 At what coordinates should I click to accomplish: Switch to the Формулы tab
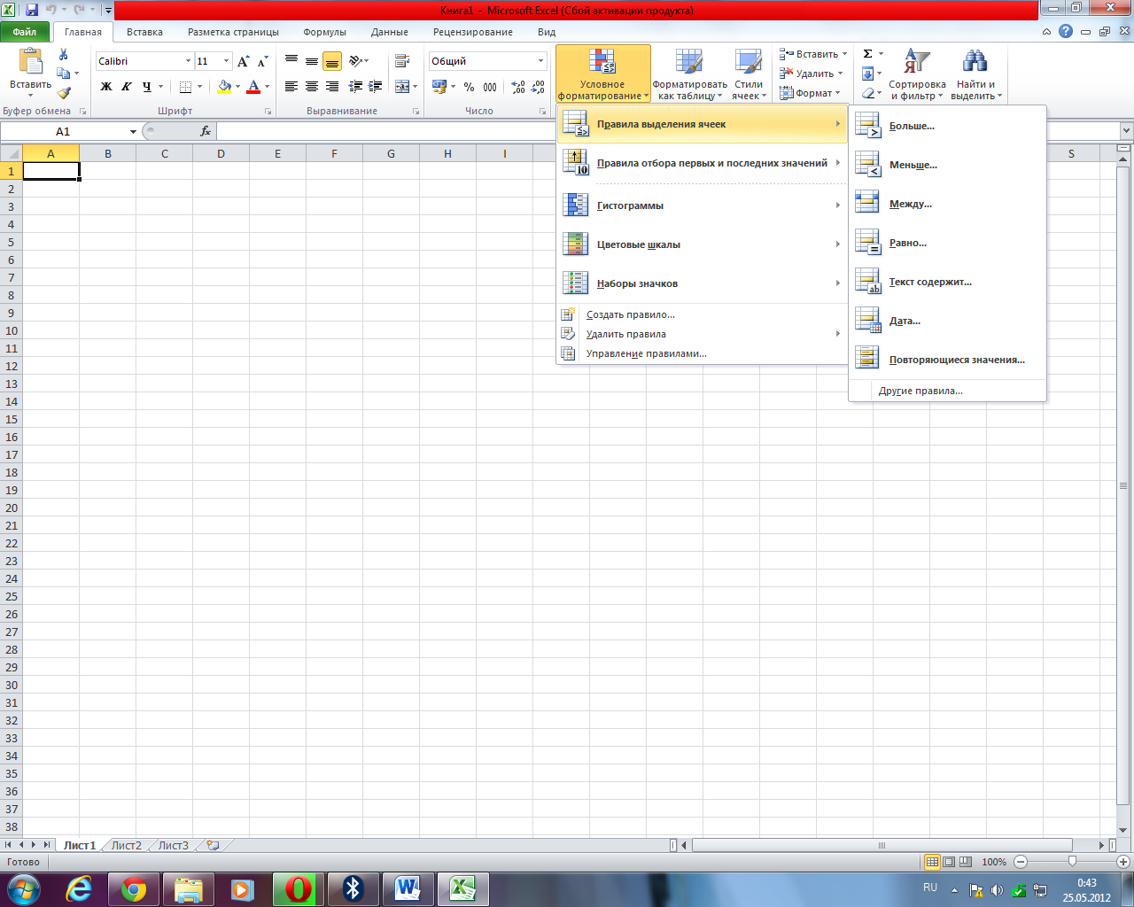[324, 32]
